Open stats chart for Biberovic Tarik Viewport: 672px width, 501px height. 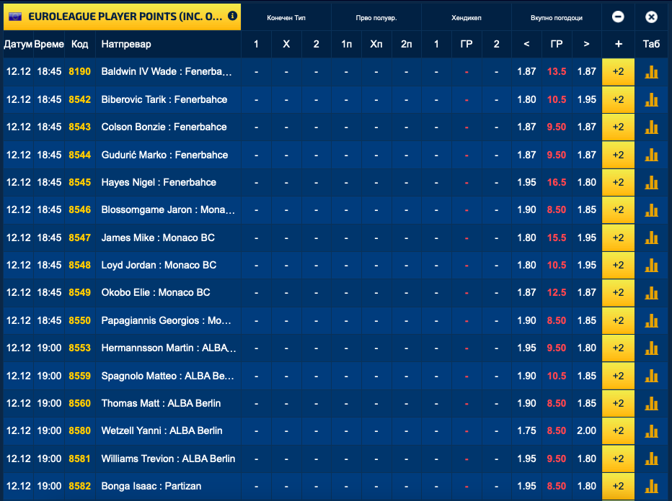(x=651, y=99)
